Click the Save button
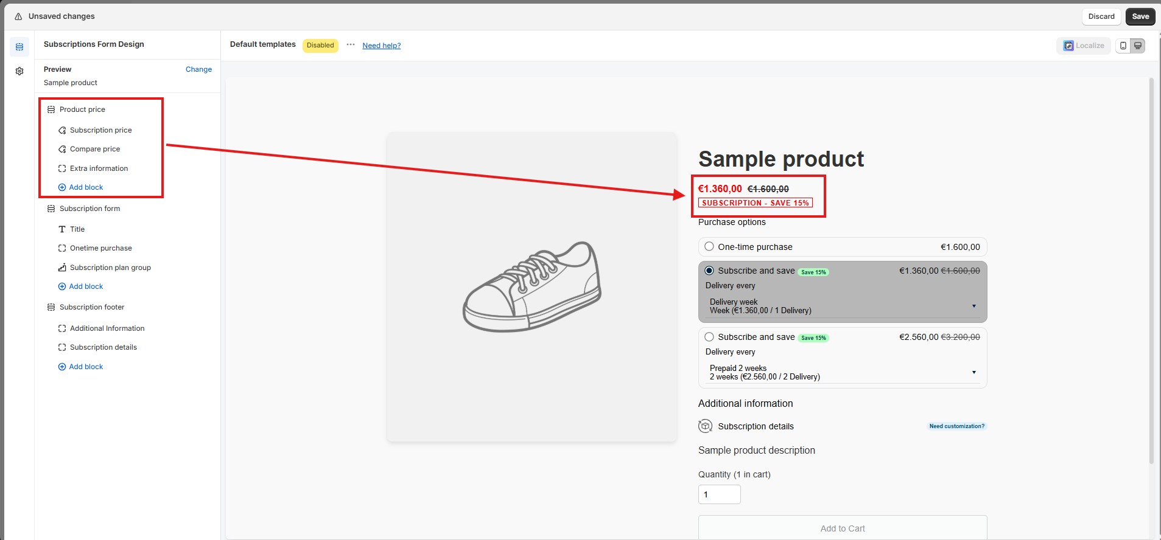1161x540 pixels. [1140, 16]
